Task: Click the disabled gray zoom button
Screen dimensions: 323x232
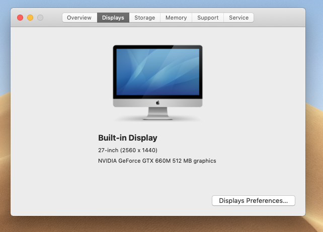Action: click(x=40, y=18)
